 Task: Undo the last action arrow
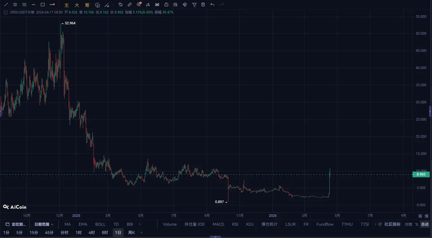point(212,5)
